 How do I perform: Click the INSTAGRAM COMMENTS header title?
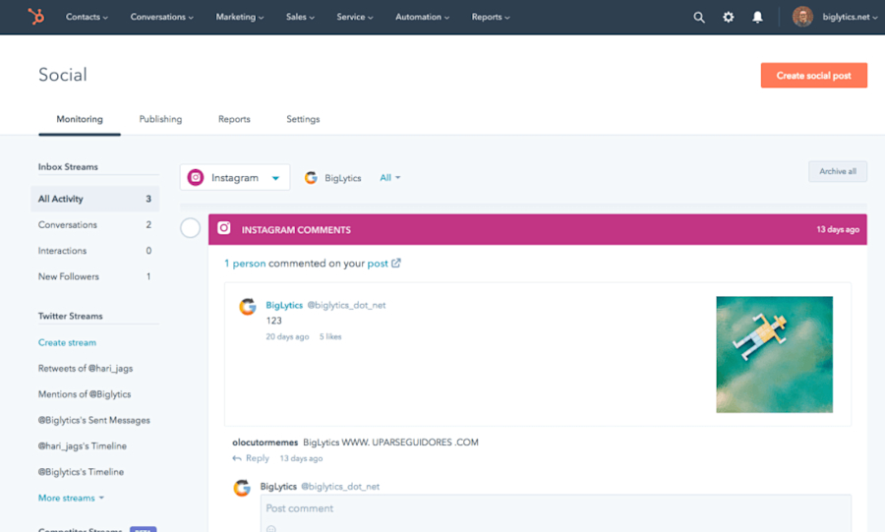pos(296,230)
